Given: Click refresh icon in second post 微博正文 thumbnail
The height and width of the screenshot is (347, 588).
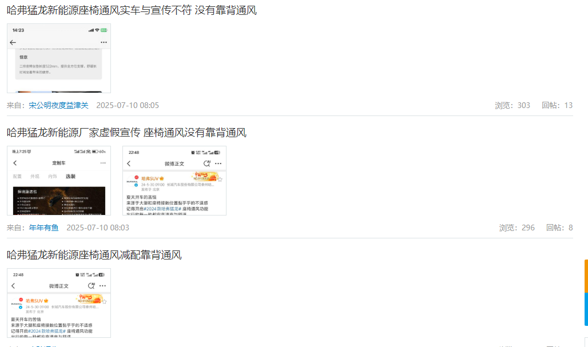Looking at the screenshot, I should coord(206,163).
